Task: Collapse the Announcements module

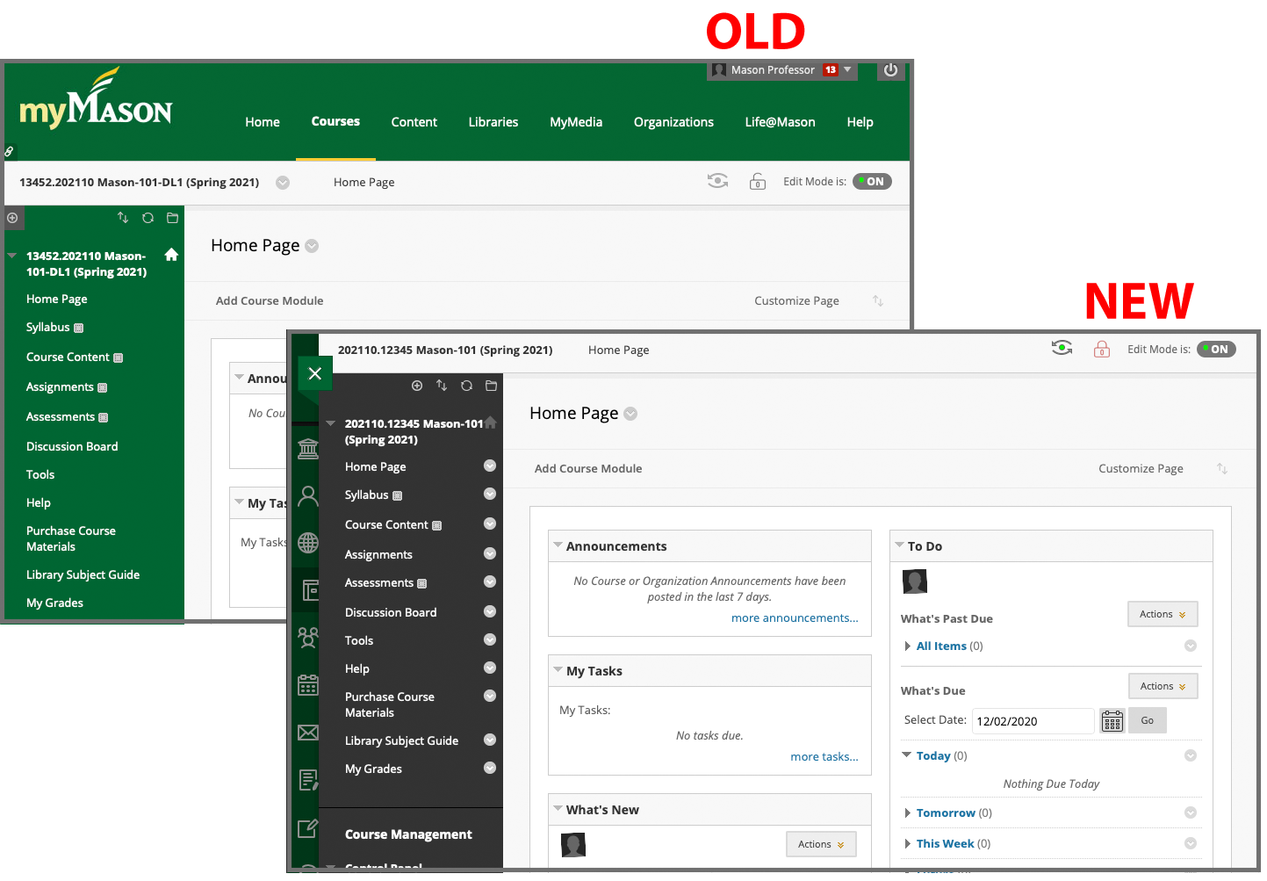Action: click(x=558, y=545)
